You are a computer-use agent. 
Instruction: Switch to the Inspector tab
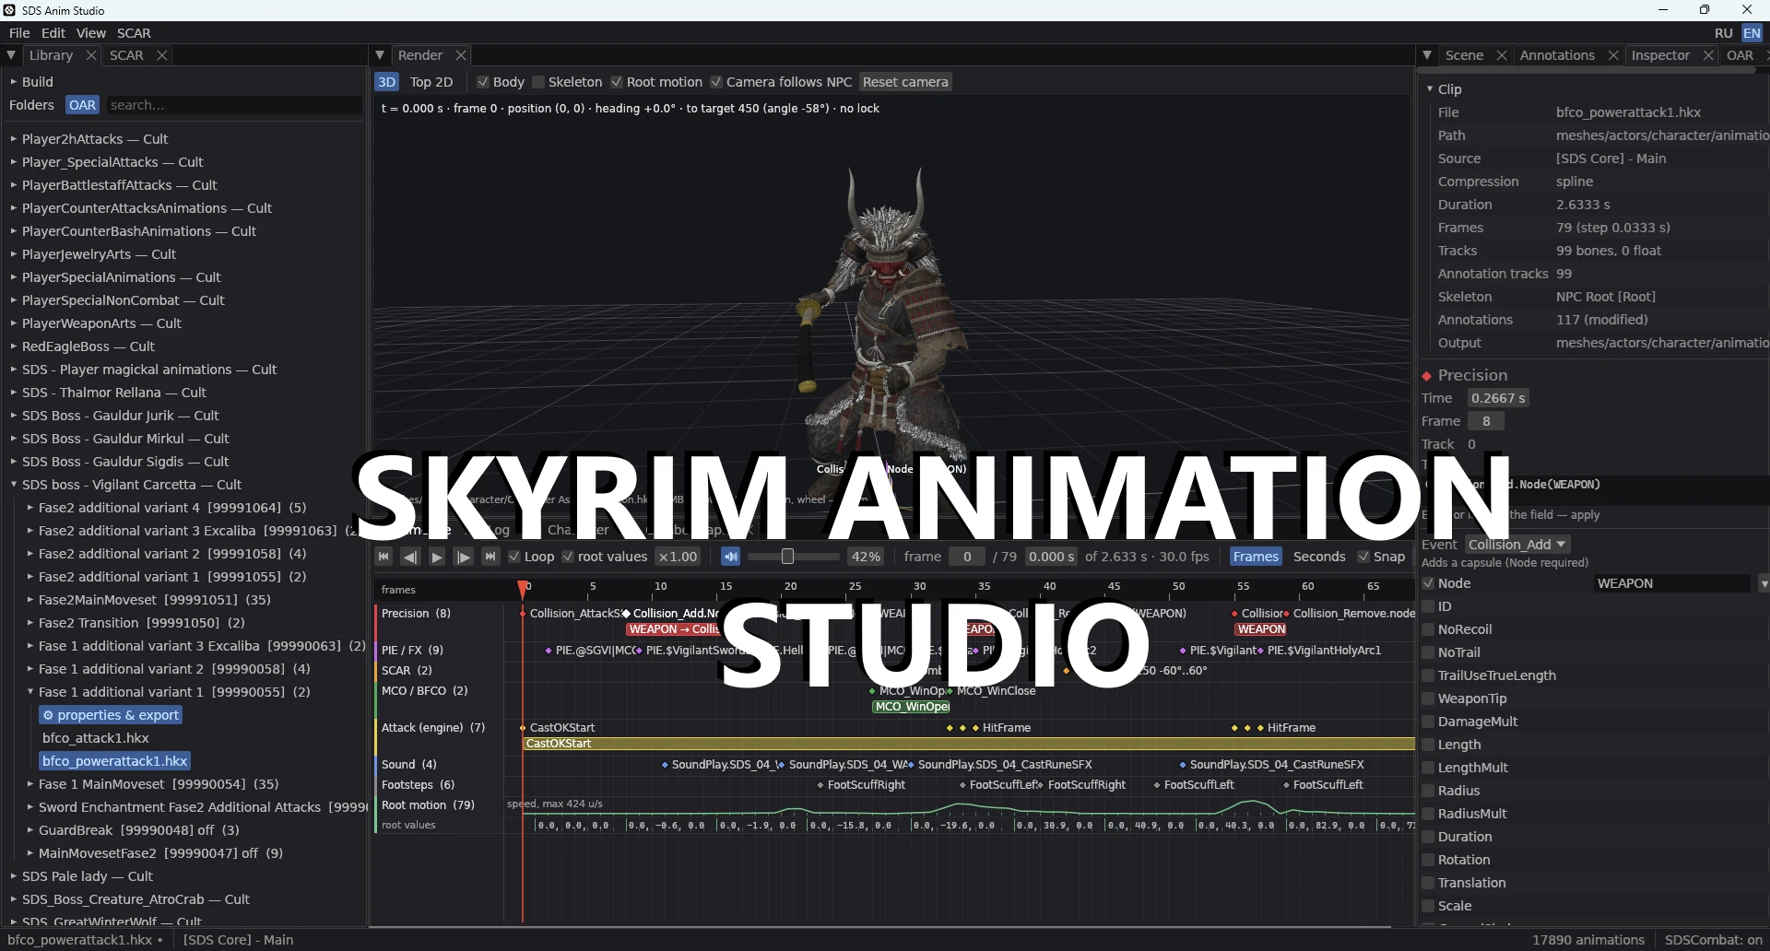click(1660, 55)
